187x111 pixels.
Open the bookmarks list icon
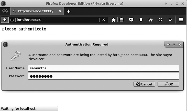(122, 20)
